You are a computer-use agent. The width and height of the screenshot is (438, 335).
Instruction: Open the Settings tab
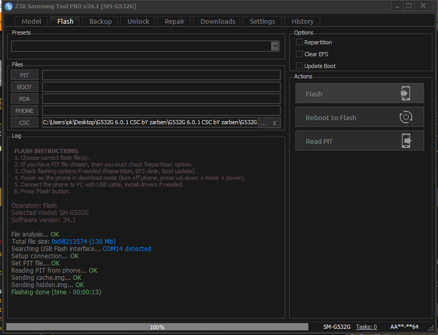(262, 22)
